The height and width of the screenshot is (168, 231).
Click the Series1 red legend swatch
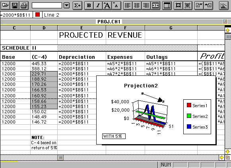(189, 105)
